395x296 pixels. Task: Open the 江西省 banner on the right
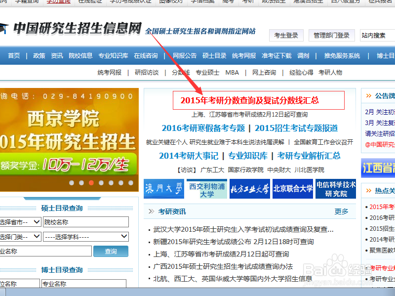(378, 168)
